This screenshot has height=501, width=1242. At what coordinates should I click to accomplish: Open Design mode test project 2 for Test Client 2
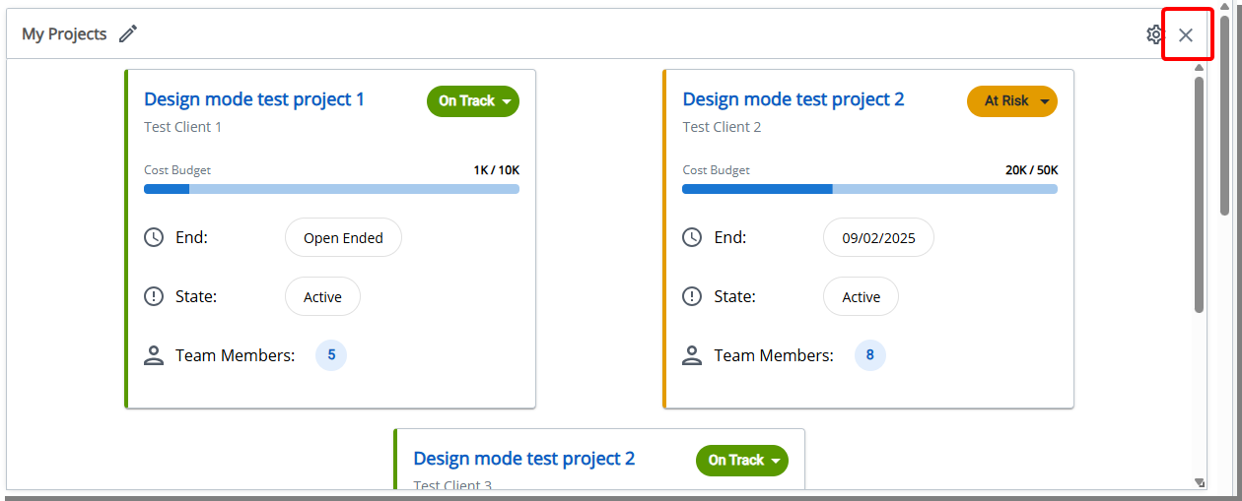point(793,99)
